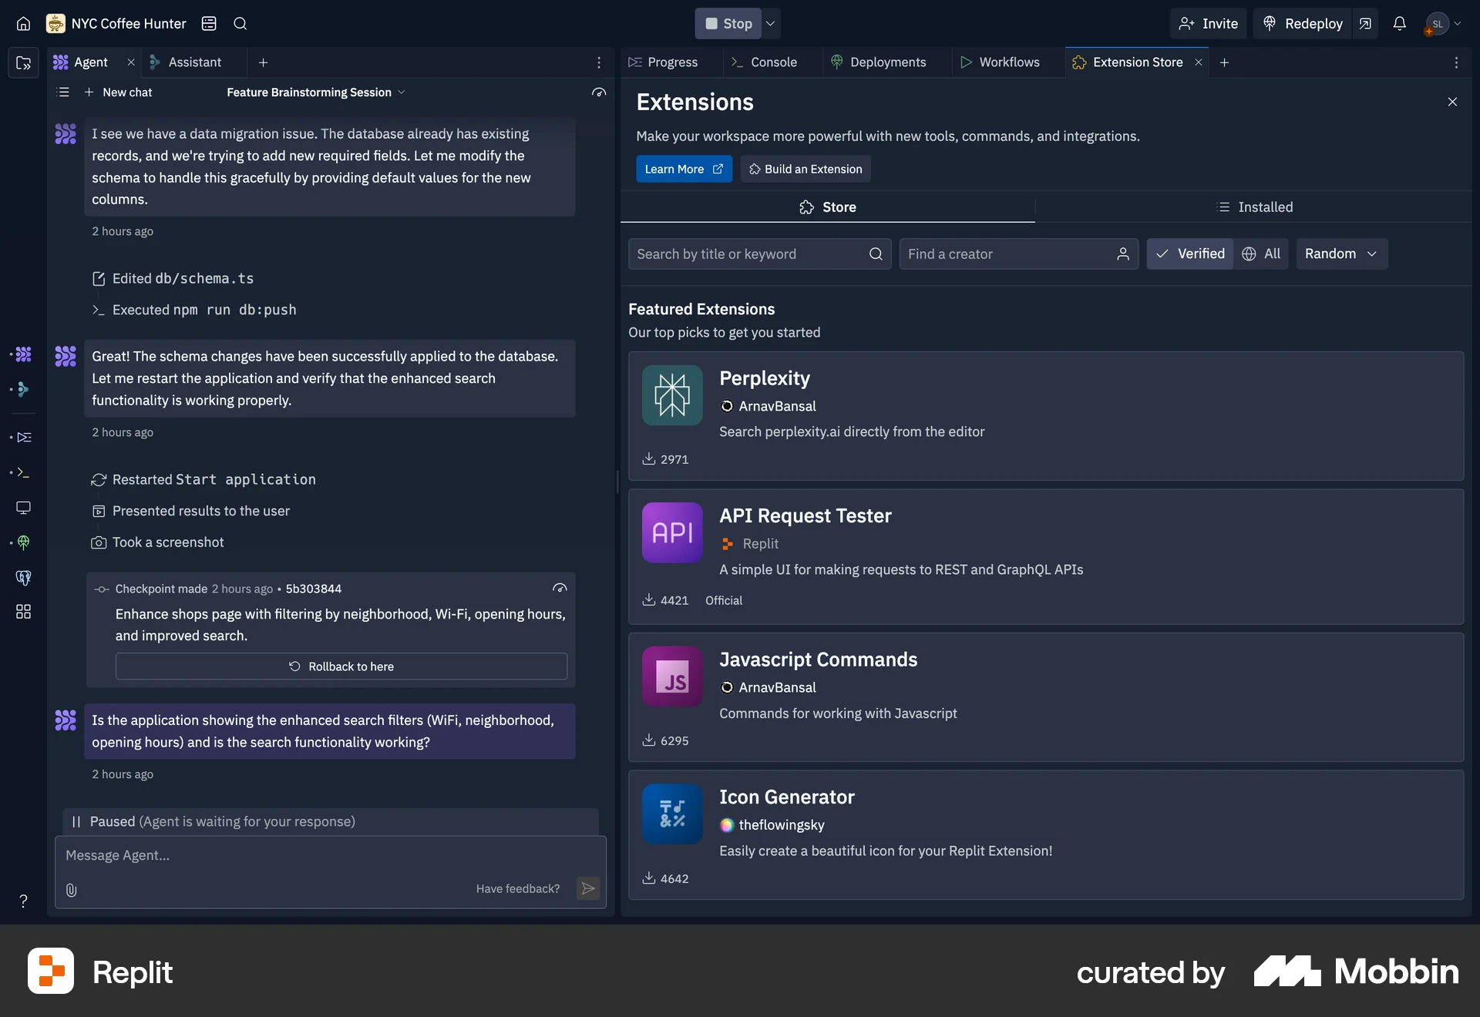Open the Random sort dropdown
The height and width of the screenshot is (1017, 1480).
tap(1340, 253)
